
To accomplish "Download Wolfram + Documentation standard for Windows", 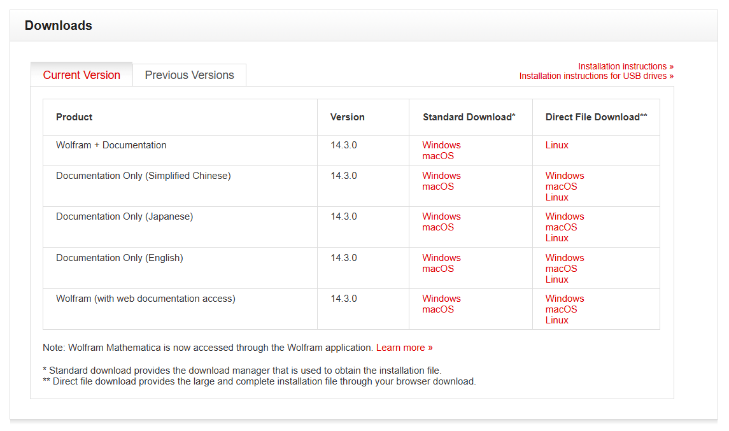I will [441, 145].
